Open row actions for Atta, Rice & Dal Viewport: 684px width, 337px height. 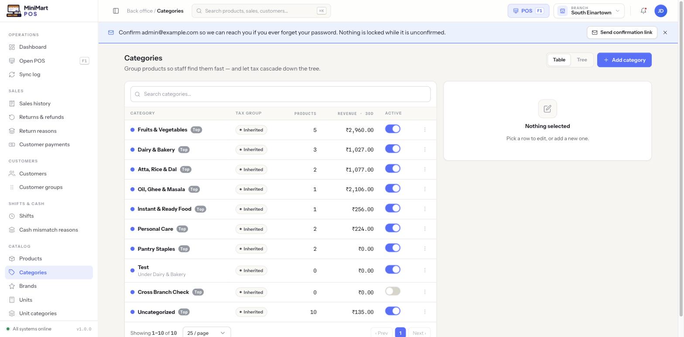click(x=425, y=169)
